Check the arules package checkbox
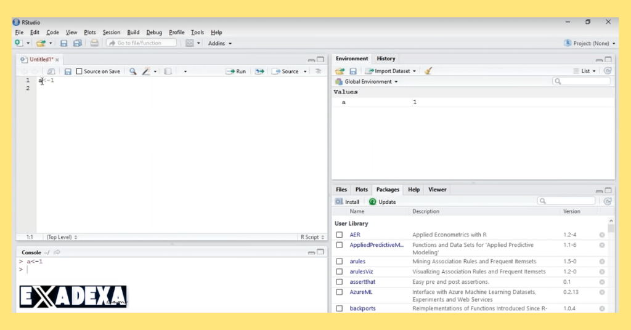Image resolution: width=631 pixels, height=330 pixels. point(340,262)
